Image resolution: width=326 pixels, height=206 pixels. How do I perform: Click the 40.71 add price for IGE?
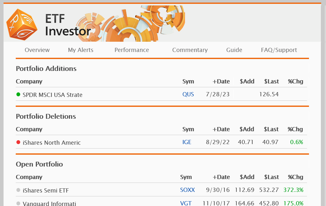(x=246, y=142)
